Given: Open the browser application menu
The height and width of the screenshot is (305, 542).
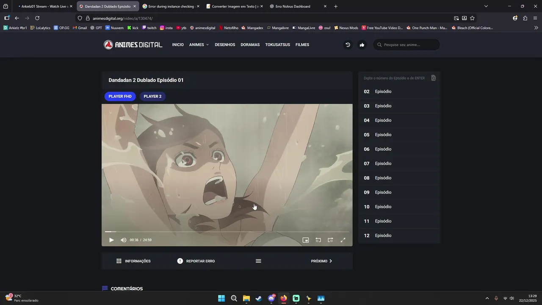Looking at the screenshot, I should pyautogui.click(x=535, y=18).
